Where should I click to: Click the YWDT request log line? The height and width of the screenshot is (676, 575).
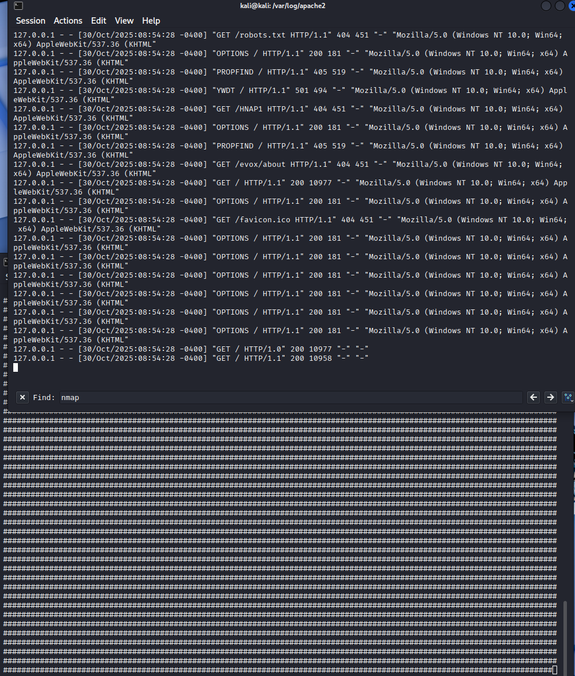point(242,91)
